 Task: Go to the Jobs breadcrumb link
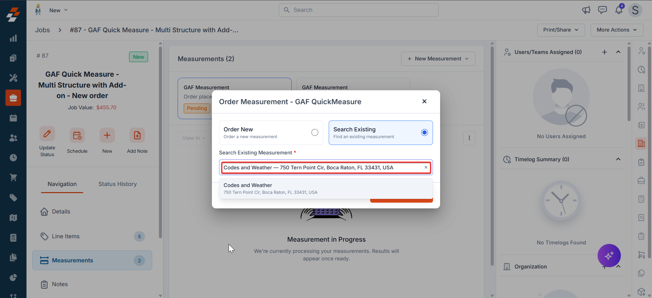(x=42, y=30)
